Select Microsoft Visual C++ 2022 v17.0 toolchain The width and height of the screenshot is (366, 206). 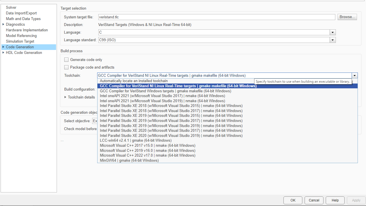coord(227,155)
